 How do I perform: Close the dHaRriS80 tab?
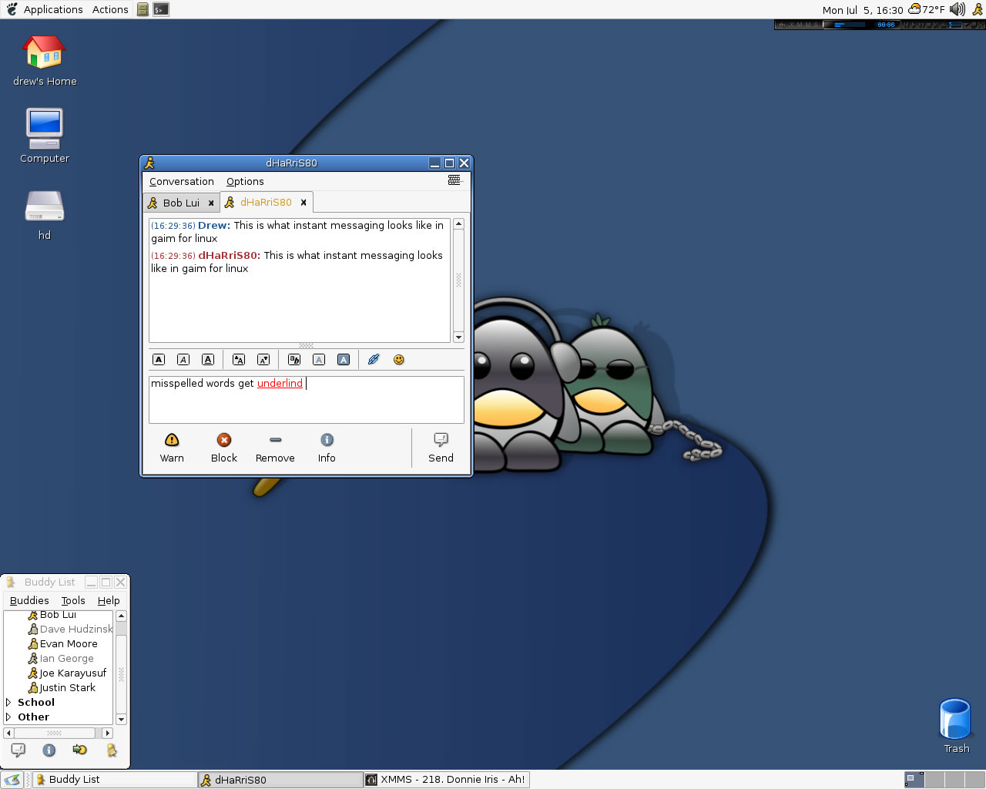pos(304,203)
